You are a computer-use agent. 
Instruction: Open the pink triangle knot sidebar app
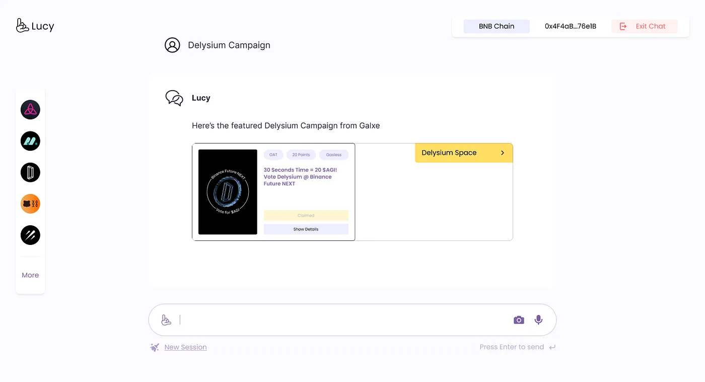30,109
